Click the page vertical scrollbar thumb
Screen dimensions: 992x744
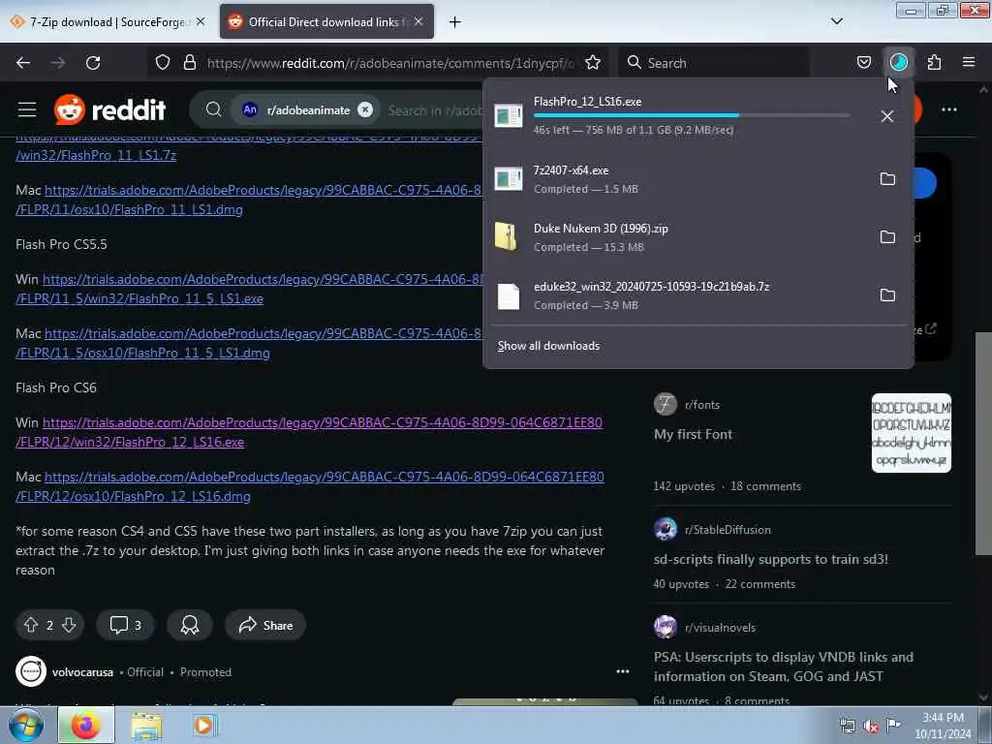coord(983,443)
